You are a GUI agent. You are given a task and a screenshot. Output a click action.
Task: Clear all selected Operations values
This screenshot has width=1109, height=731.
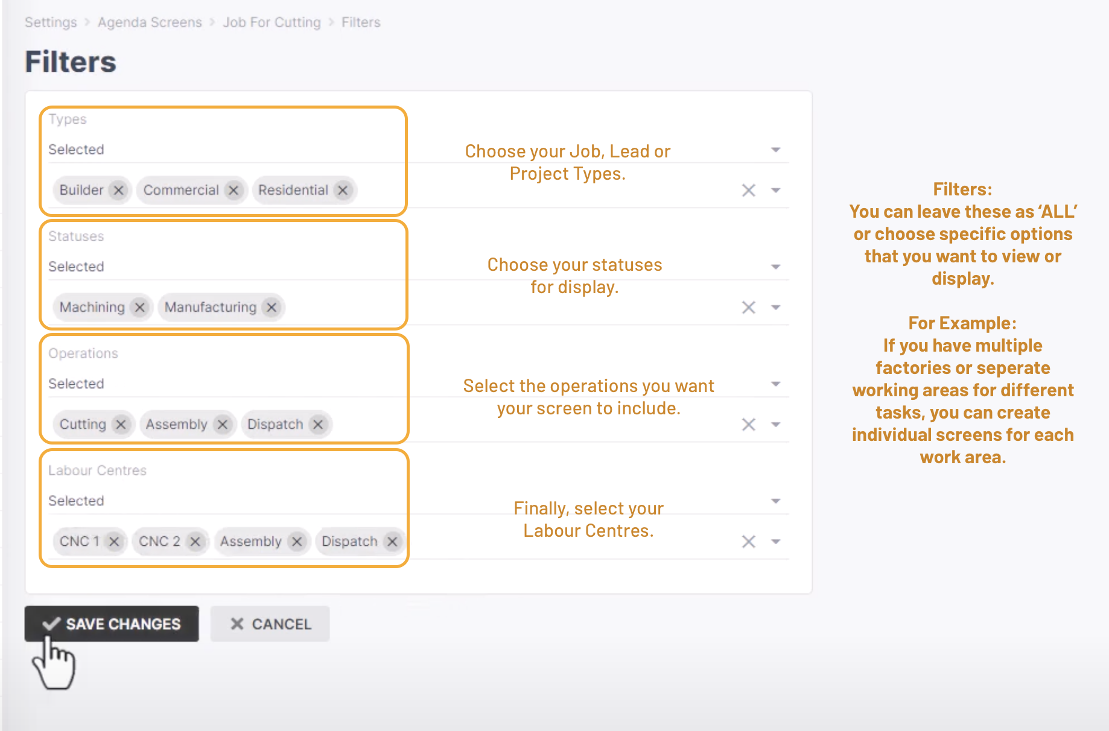pos(749,425)
